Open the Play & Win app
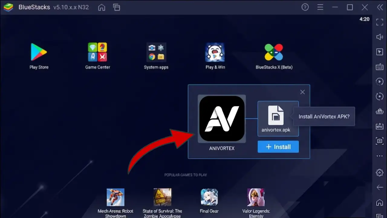The width and height of the screenshot is (387, 218). pos(215,52)
